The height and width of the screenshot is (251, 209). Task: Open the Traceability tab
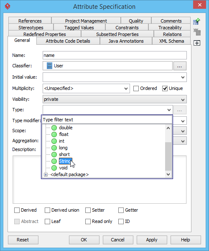pyautogui.click(x=170, y=28)
